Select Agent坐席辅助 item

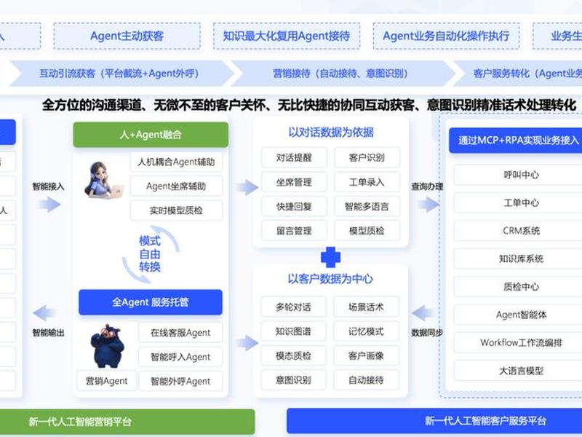click(x=176, y=186)
